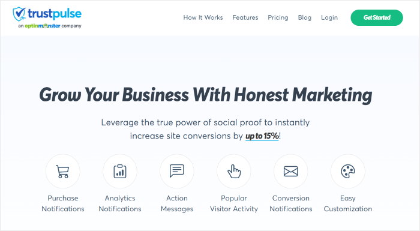Click the shopping cart Purchase Notifications icon
Screen dimensions: 420x231
pyautogui.click(x=62, y=171)
